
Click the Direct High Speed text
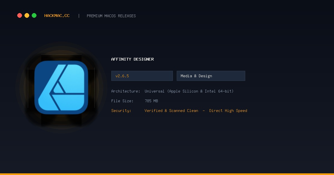pos(228,111)
